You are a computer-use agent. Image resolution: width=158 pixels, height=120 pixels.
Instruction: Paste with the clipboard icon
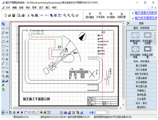click(36, 15)
